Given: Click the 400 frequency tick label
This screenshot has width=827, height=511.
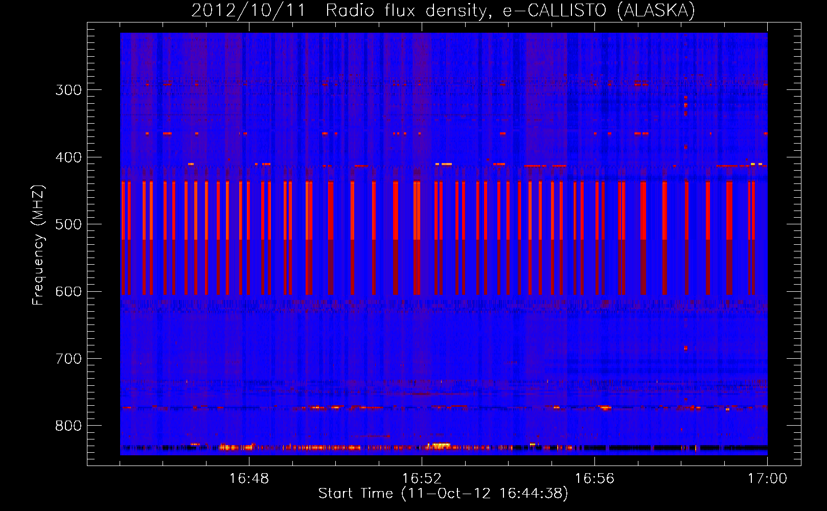Looking at the screenshot, I should point(68,157).
